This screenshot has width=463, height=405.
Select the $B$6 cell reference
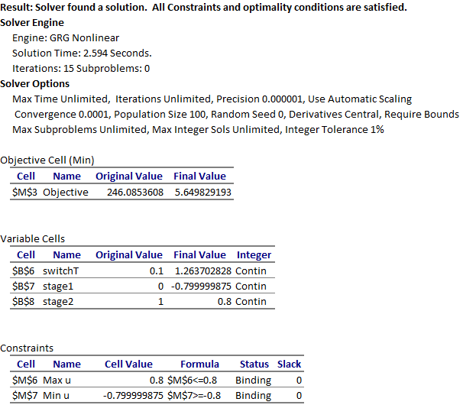pos(24,271)
